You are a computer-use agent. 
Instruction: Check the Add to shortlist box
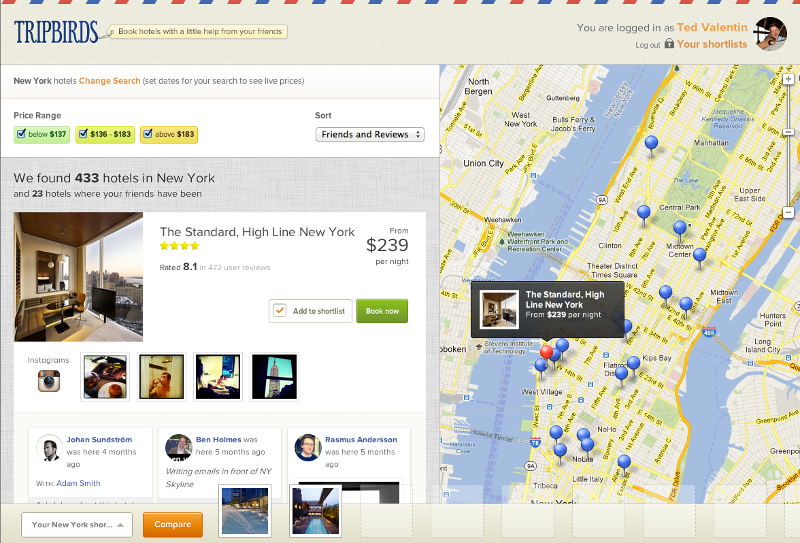point(280,311)
